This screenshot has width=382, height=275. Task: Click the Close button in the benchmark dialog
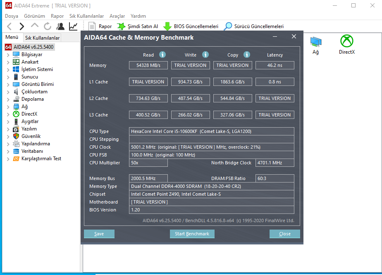tap(284, 234)
